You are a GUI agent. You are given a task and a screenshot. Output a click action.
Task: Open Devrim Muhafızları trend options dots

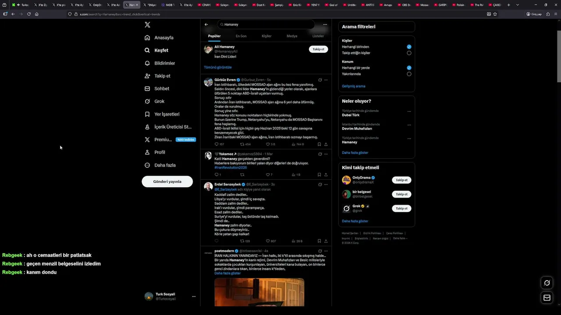pos(409,125)
